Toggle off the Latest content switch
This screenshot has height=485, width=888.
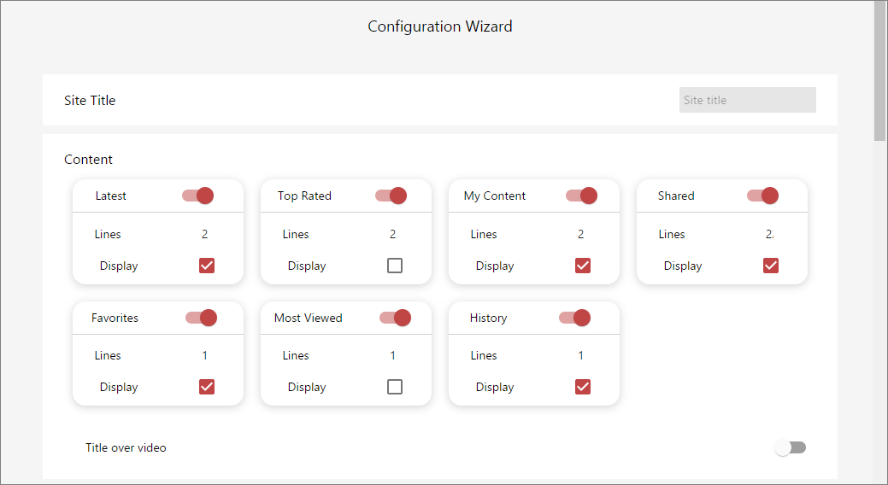click(x=197, y=196)
